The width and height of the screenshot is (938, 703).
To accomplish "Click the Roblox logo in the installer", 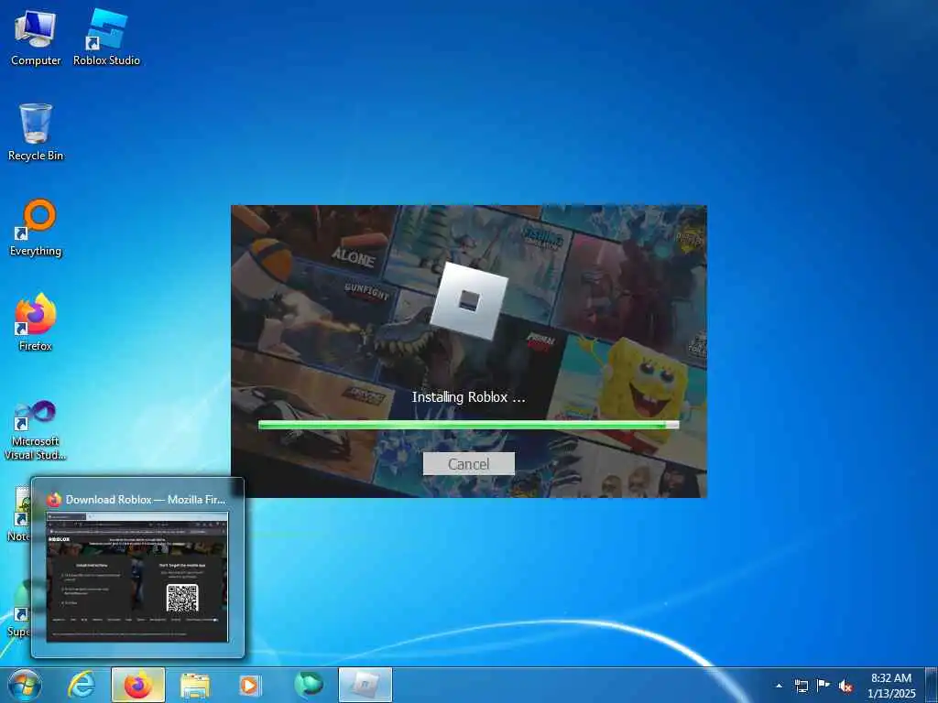I will click(468, 300).
